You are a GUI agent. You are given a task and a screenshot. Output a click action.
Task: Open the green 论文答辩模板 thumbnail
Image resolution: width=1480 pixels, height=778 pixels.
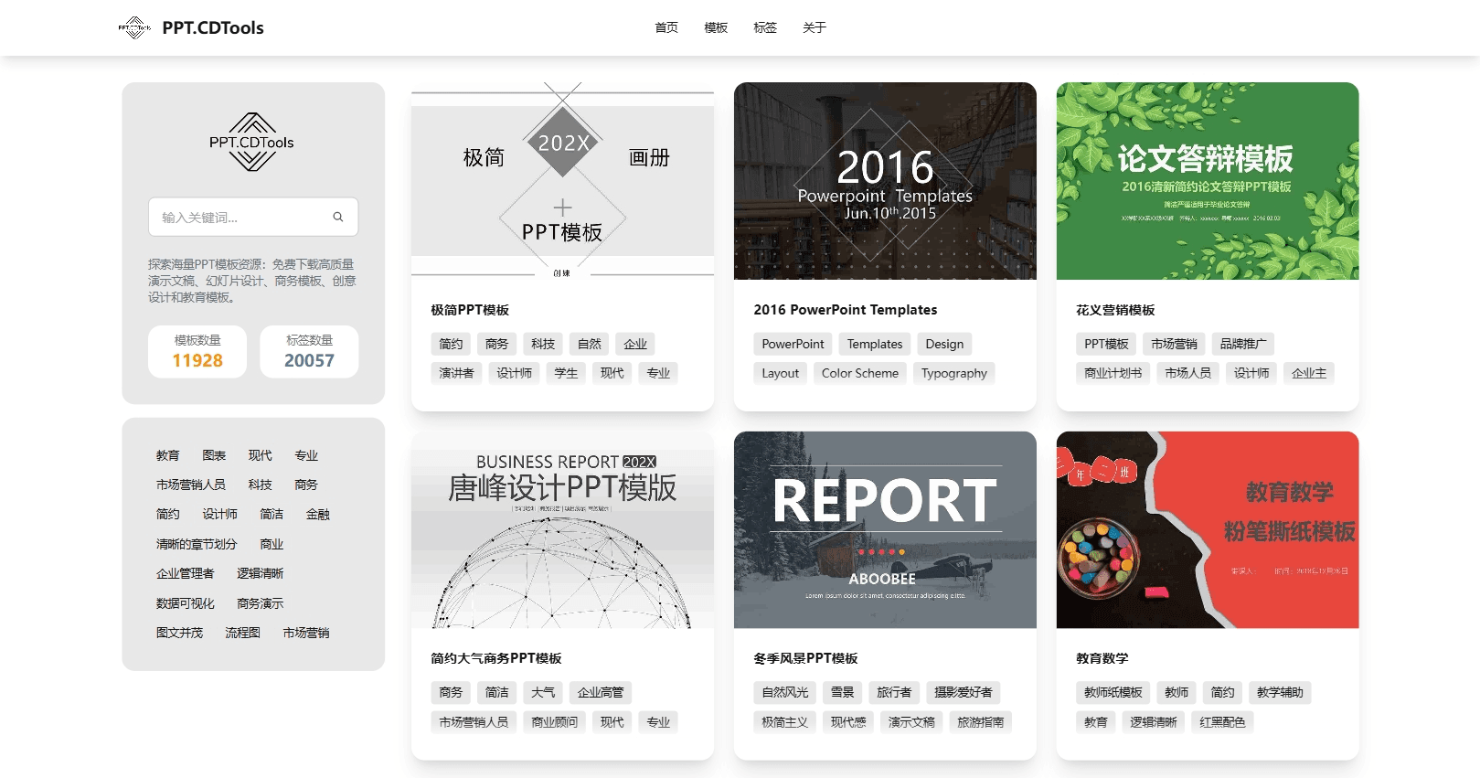1208,181
